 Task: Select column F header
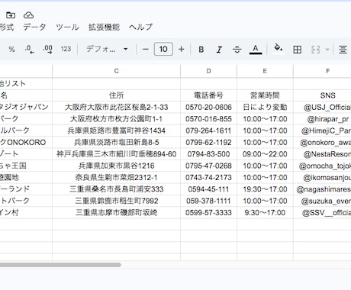click(322, 71)
